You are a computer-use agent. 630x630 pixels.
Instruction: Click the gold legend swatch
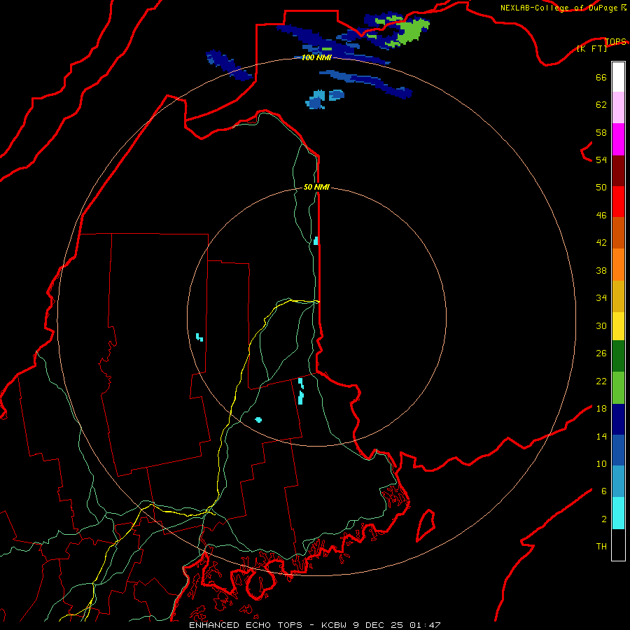pos(618,296)
